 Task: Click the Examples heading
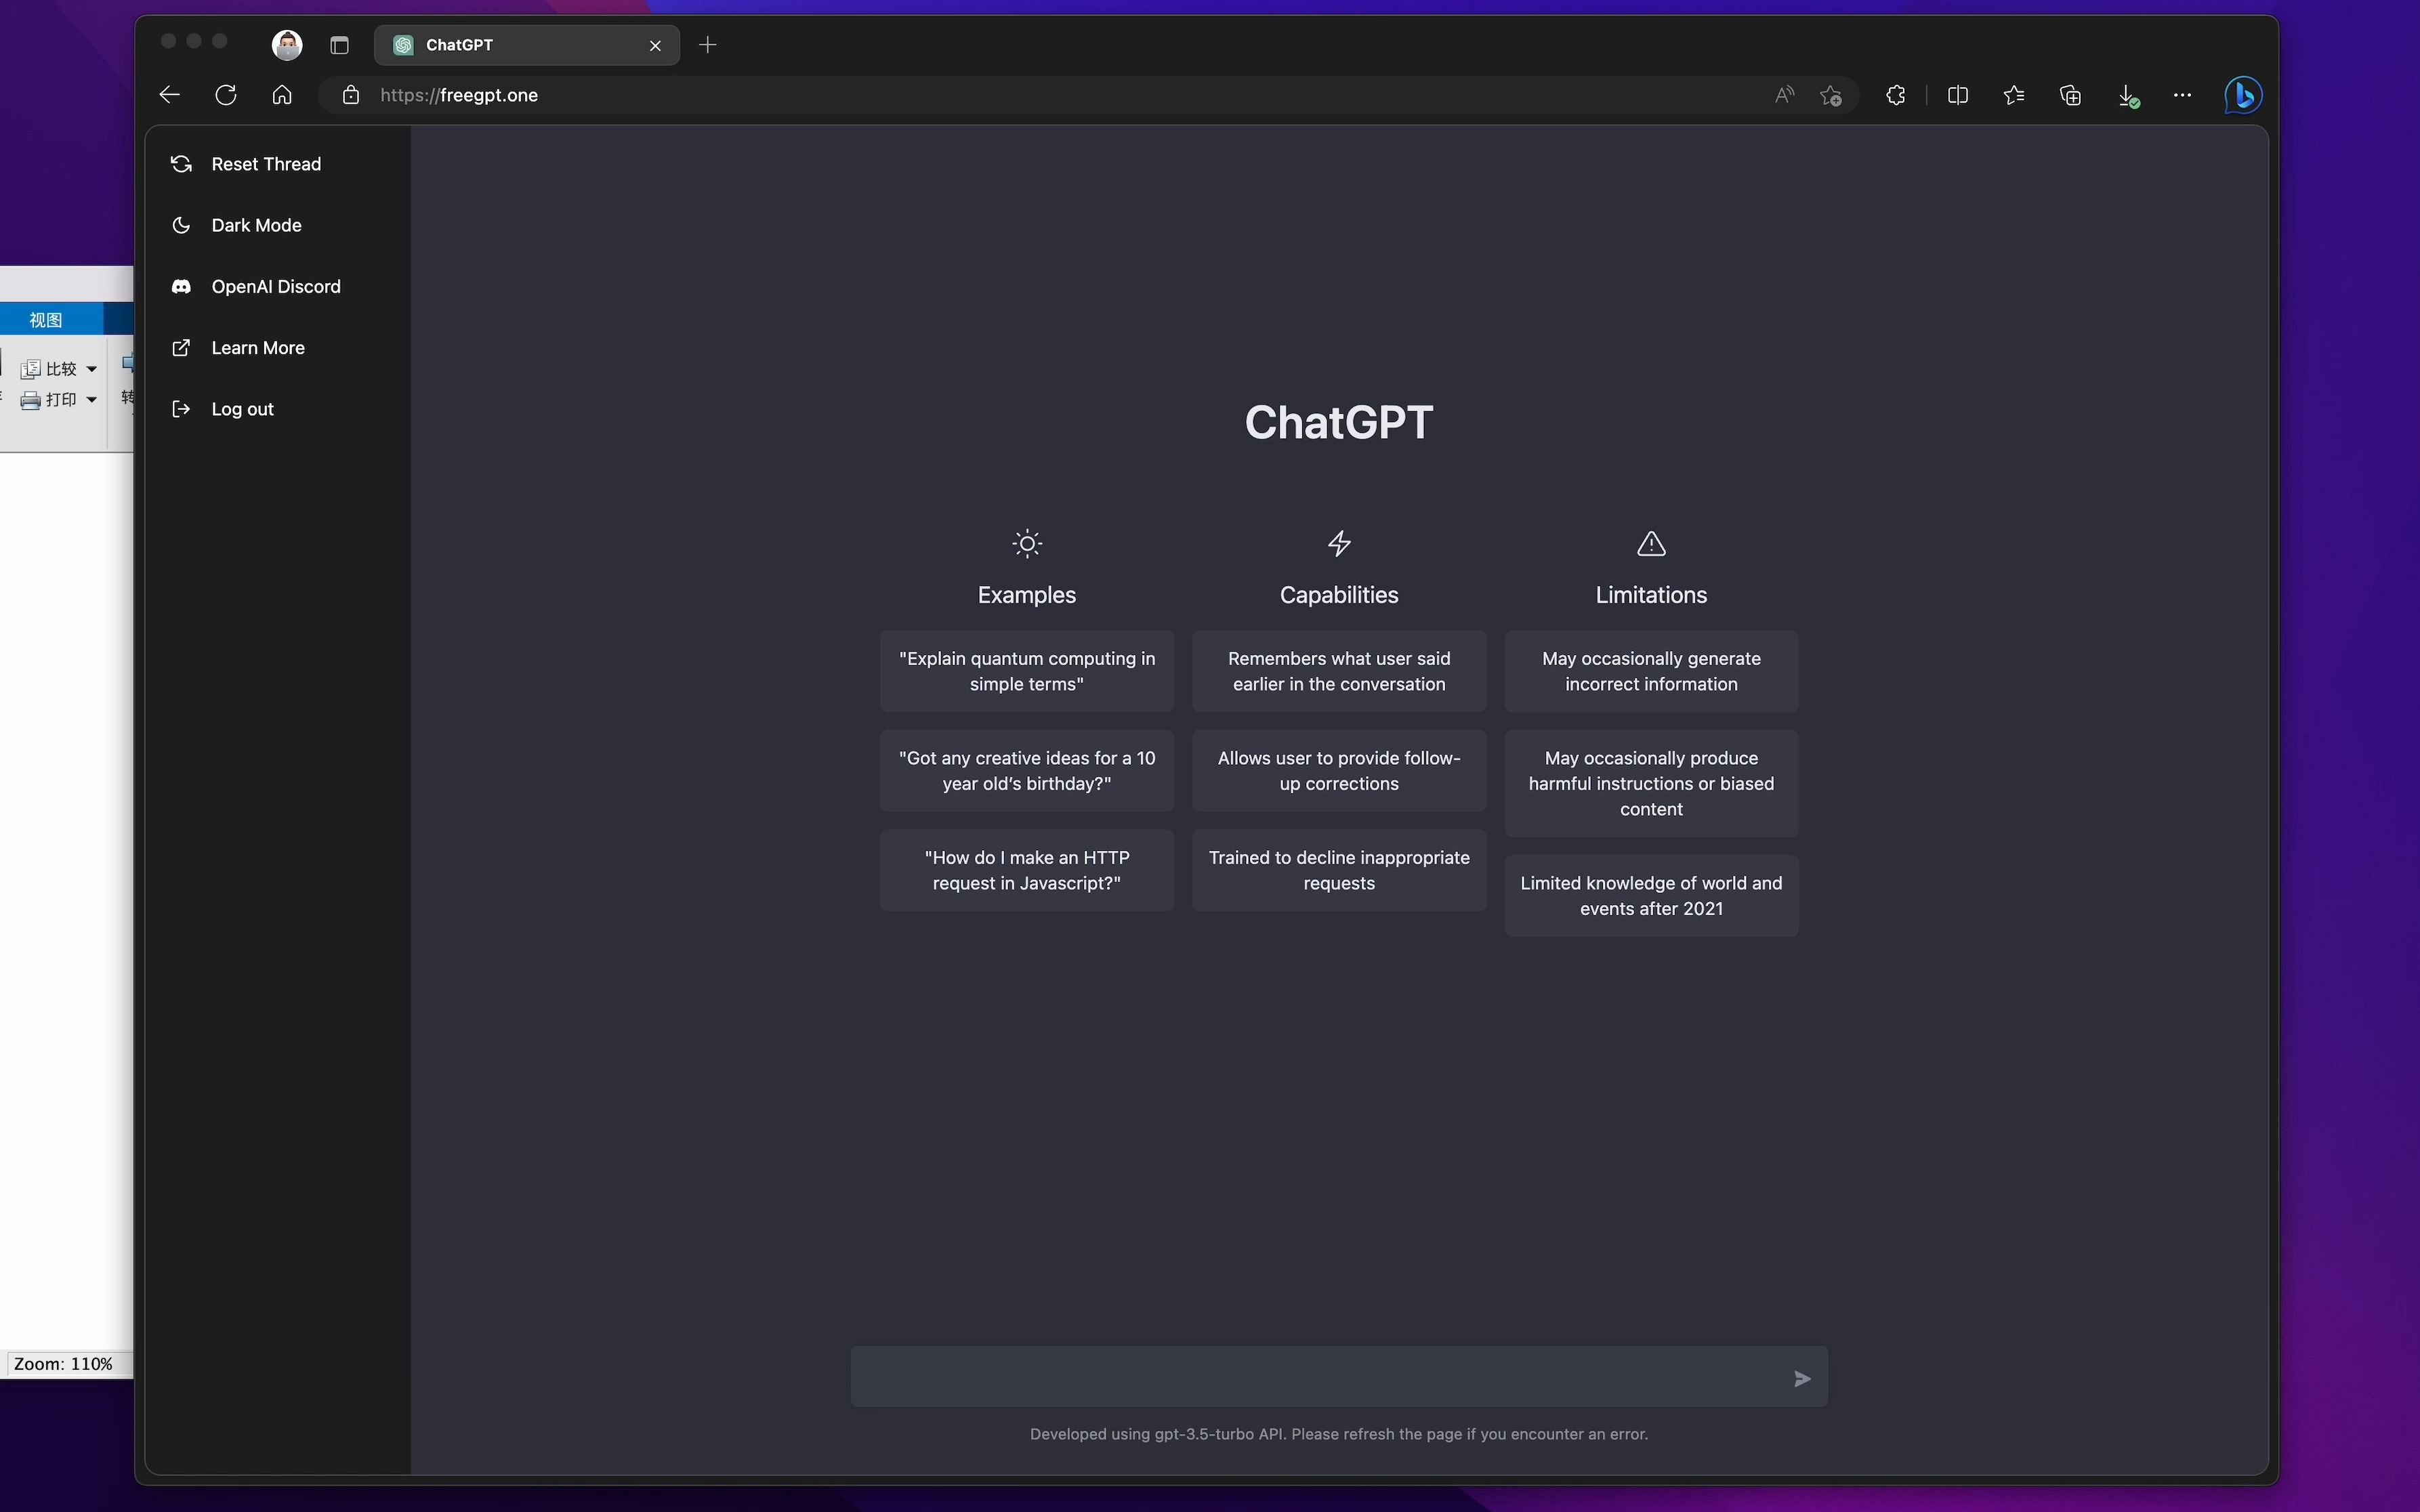coord(1026,595)
